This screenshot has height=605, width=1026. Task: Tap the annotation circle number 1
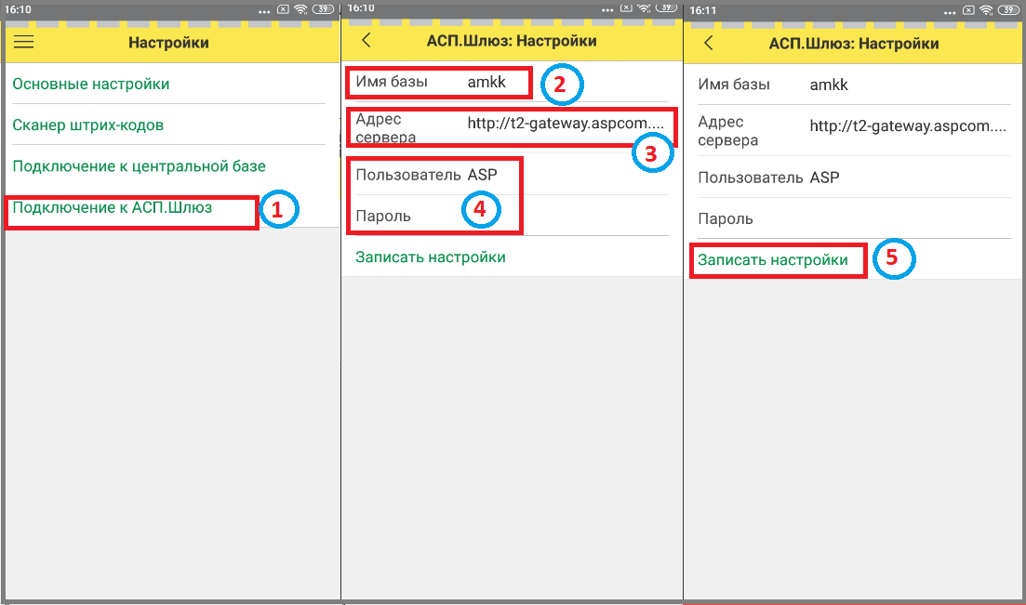pyautogui.click(x=278, y=209)
